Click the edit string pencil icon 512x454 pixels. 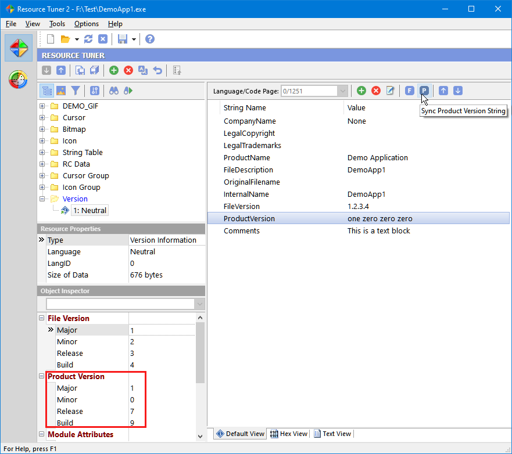(391, 91)
